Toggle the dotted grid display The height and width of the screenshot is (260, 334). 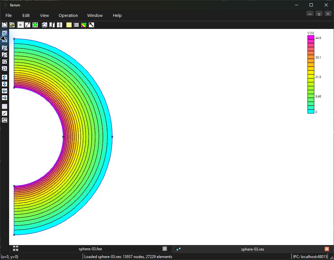(5, 106)
